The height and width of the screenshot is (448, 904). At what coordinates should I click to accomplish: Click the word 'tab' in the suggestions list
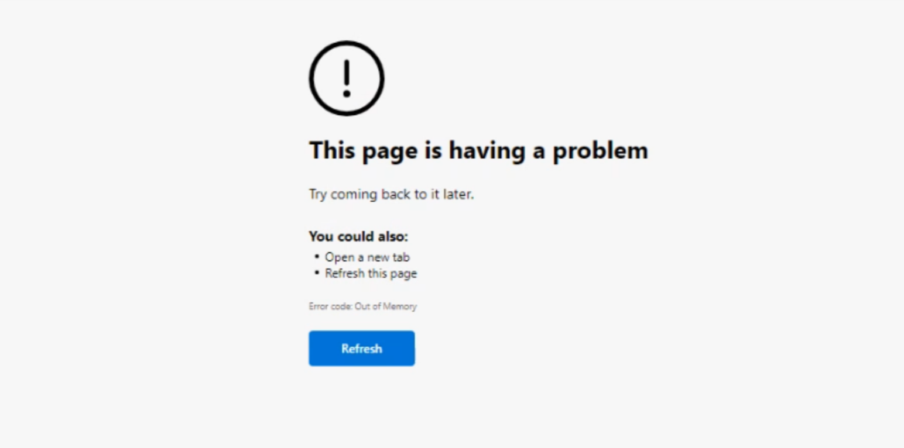401,257
